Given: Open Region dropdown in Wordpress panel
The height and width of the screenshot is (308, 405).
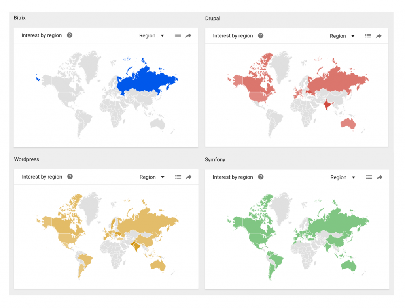Looking at the screenshot, I should click(x=152, y=177).
